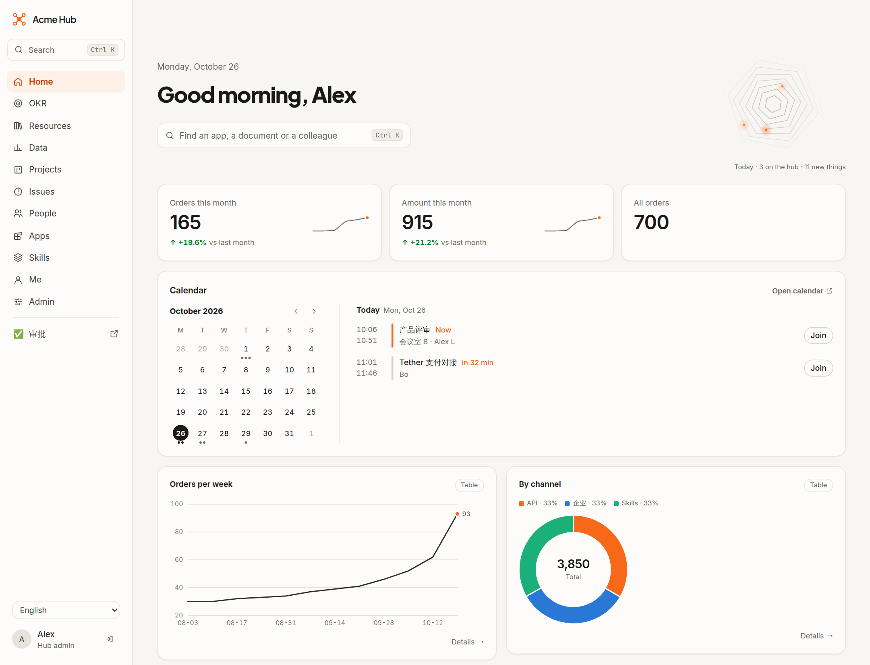Screen dimensions: 870x665
Task: Click the Acme Hub logo icon
Action: click(x=19, y=19)
